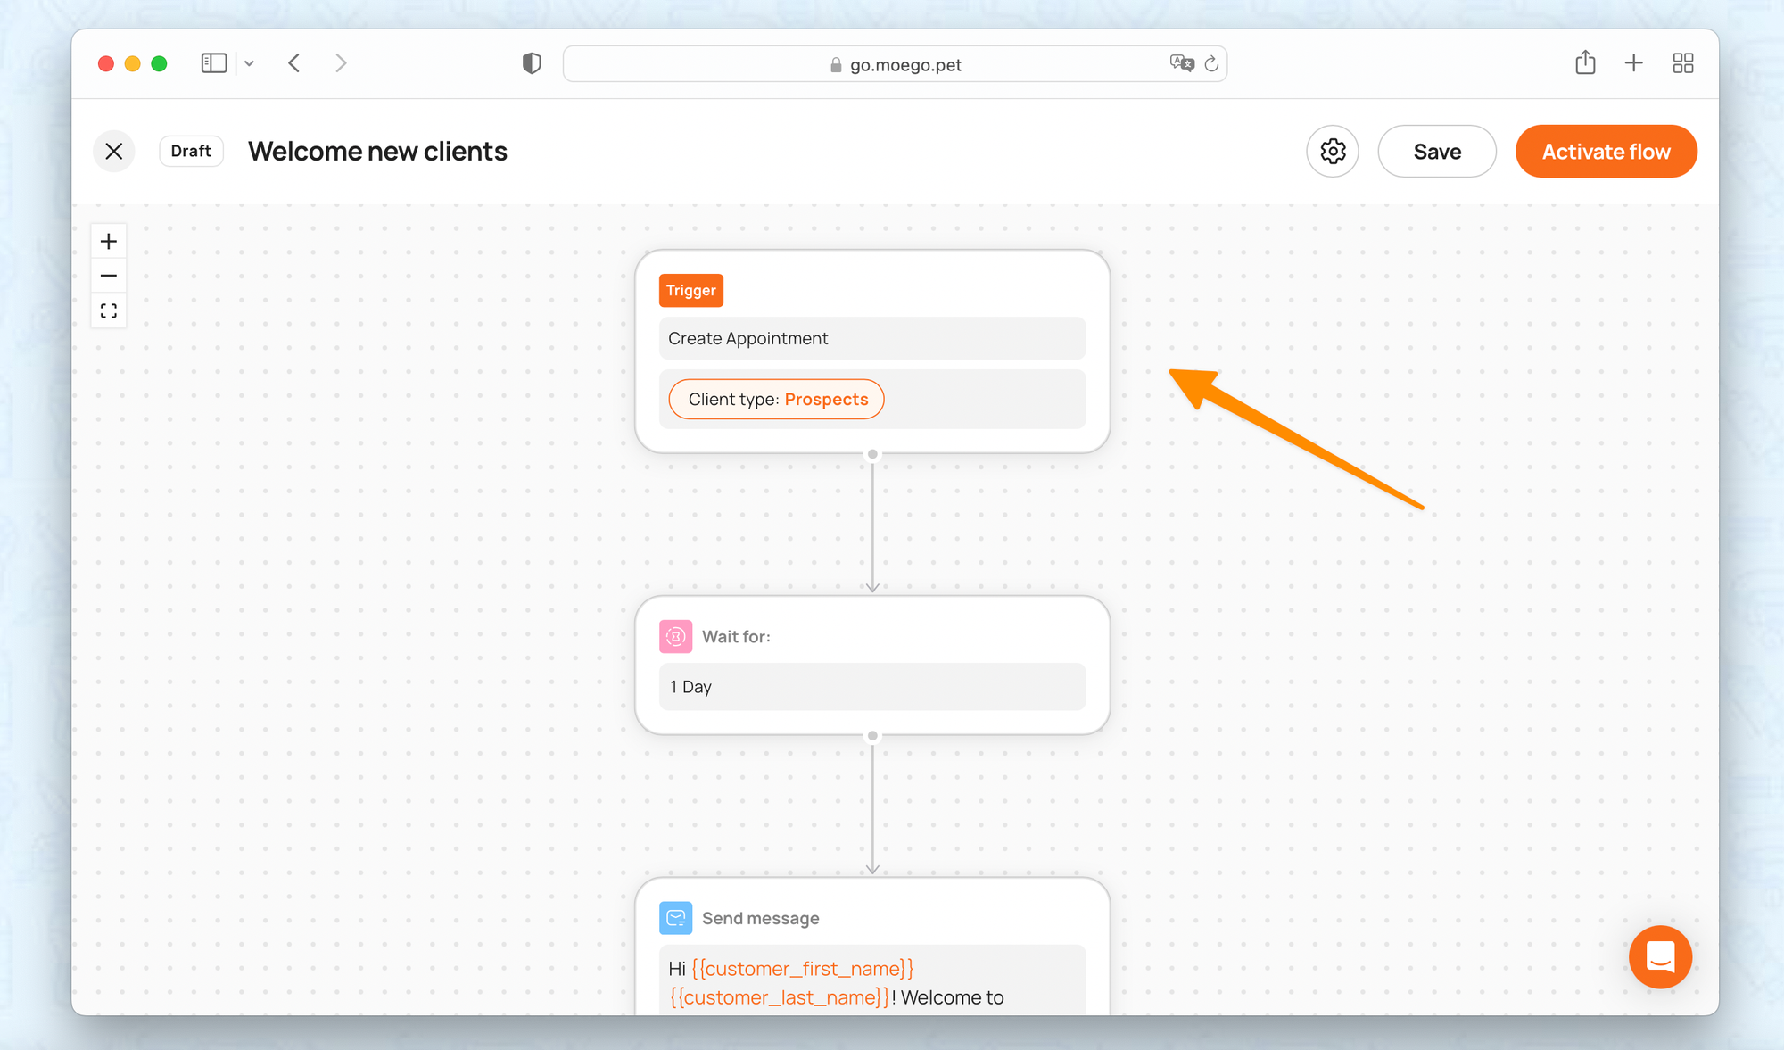Screen dimensions: 1784x1050
Task: Click the pink Wait for timer icon
Action: pos(675,636)
